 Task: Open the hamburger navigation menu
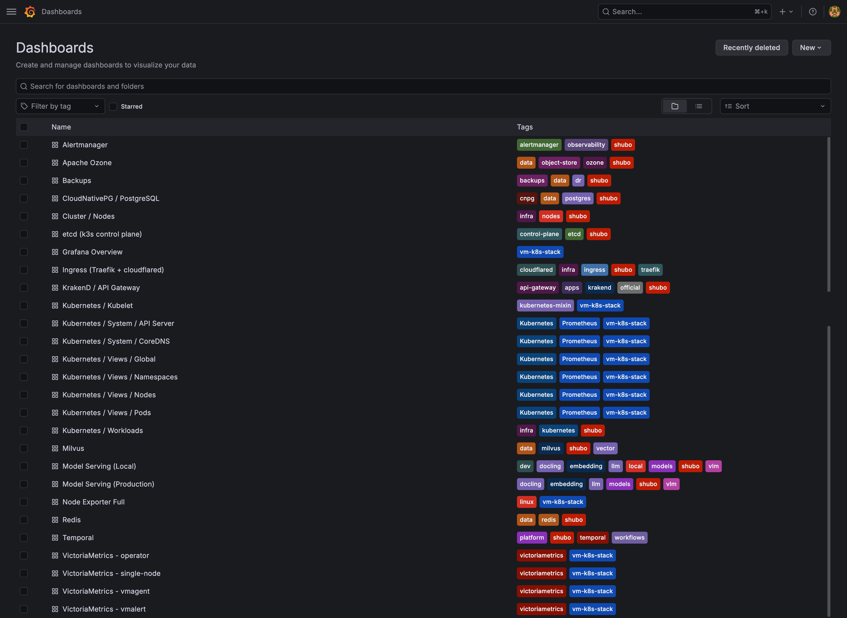tap(12, 12)
